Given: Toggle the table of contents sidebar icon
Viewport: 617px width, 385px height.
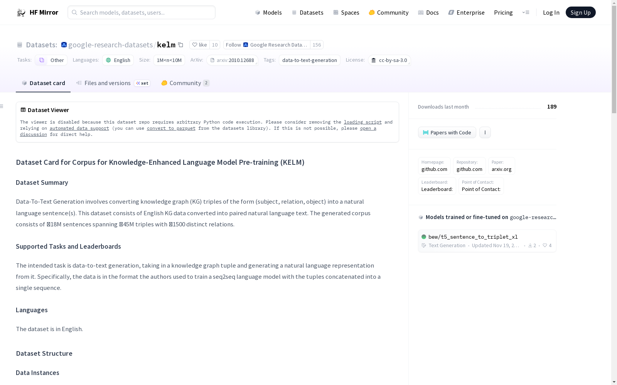Looking at the screenshot, I should pos(2,106).
